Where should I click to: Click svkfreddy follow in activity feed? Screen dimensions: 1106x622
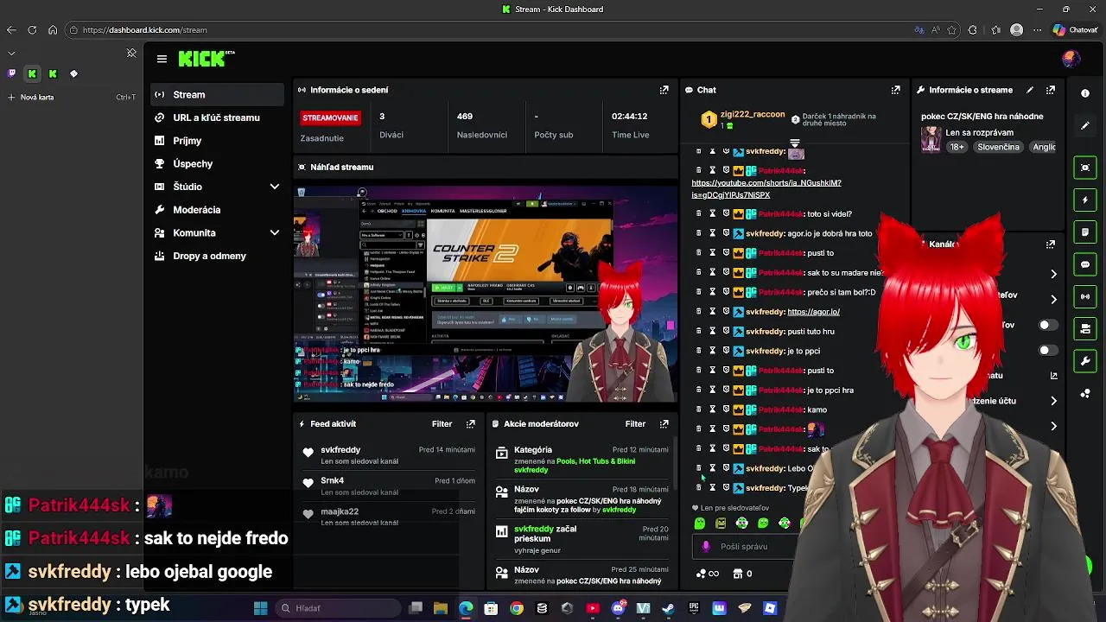(387, 455)
